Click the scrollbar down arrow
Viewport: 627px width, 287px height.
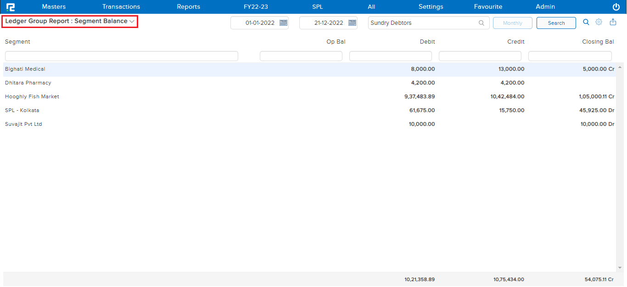point(620,268)
